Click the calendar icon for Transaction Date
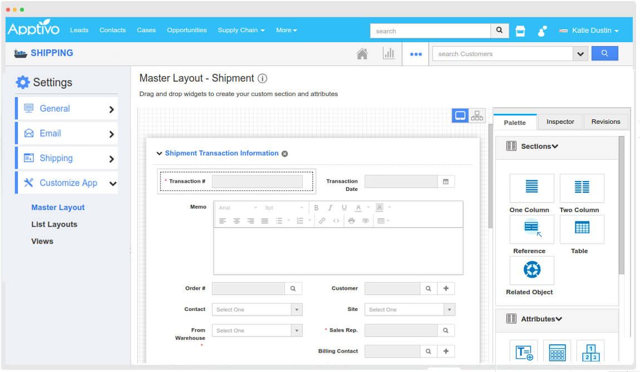640x372 pixels. point(446,181)
